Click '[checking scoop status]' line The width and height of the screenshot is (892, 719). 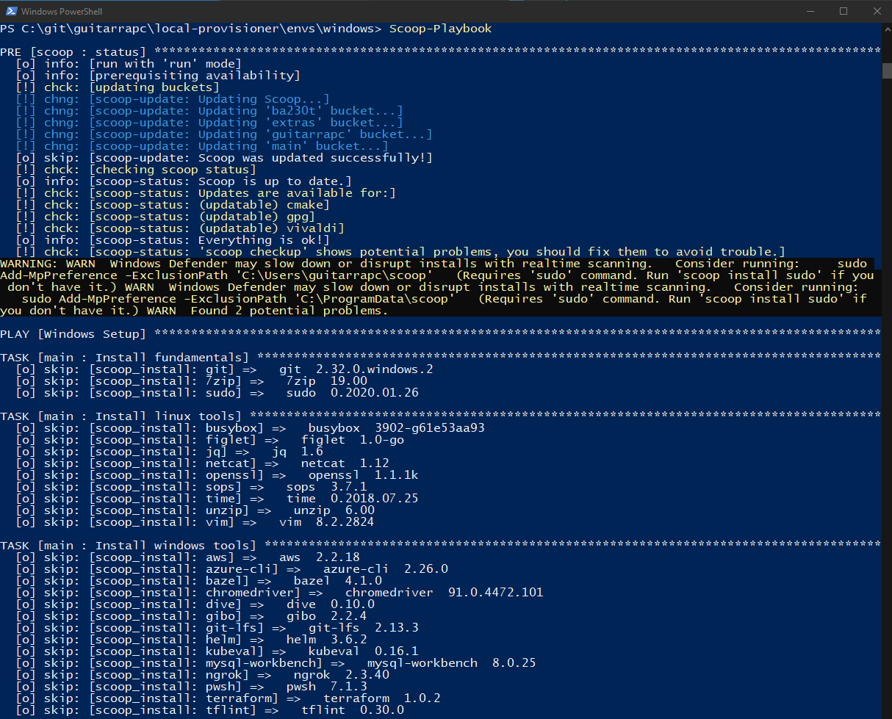pyautogui.click(x=136, y=170)
